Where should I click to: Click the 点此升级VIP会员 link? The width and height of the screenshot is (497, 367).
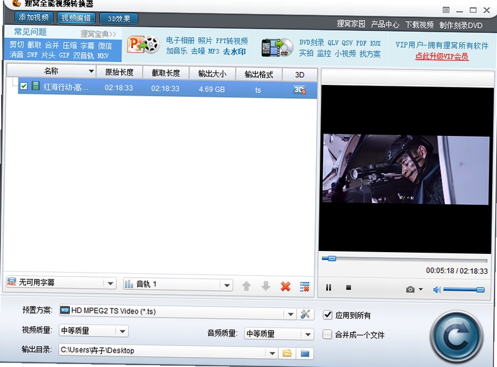(x=442, y=57)
